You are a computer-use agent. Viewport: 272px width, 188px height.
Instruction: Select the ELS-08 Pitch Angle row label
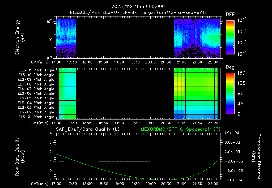[36, 84]
